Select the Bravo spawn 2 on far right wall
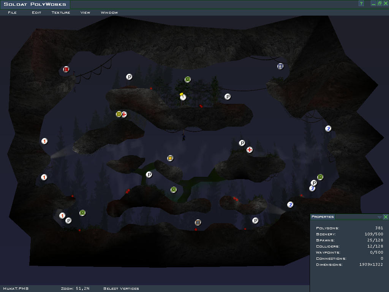 [328, 129]
